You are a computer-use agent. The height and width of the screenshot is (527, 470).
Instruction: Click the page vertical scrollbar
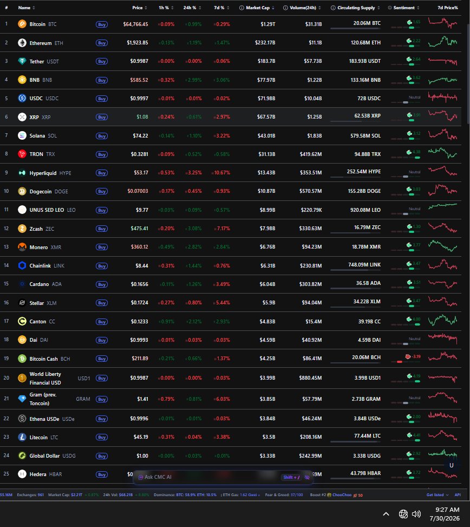pyautogui.click(x=468, y=74)
